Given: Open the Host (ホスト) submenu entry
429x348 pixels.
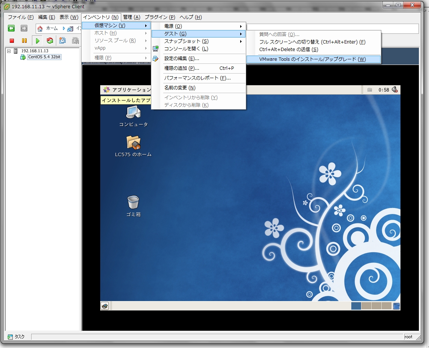Looking at the screenshot, I should (116, 33).
